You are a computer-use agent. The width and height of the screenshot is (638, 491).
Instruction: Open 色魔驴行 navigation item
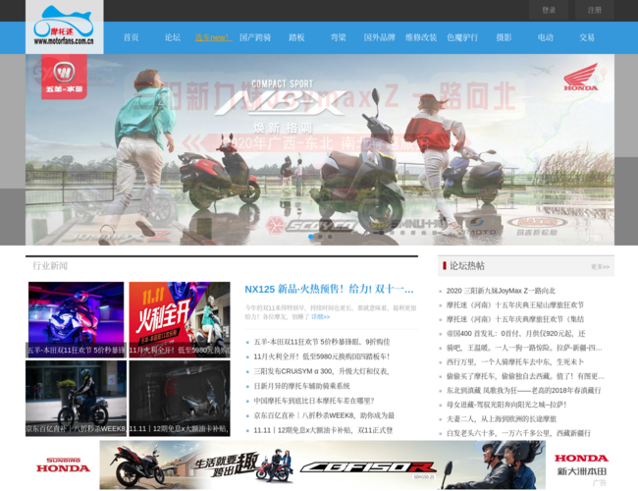[x=462, y=37]
